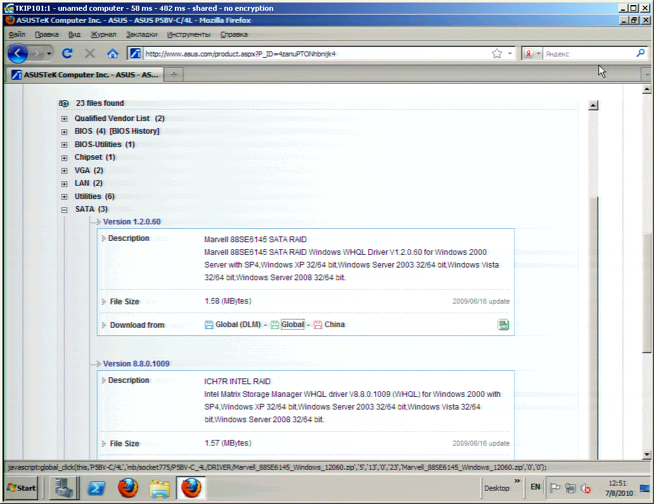Click the EN language indicator

pos(535,486)
